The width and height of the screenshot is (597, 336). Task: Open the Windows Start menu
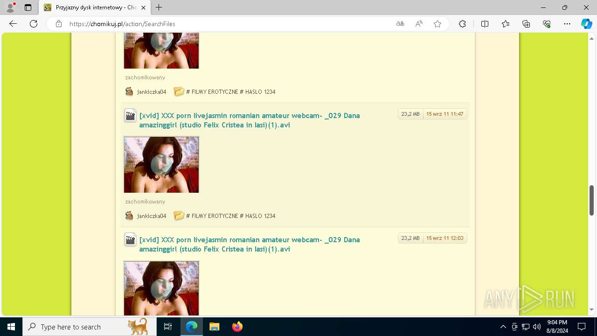coord(11,327)
